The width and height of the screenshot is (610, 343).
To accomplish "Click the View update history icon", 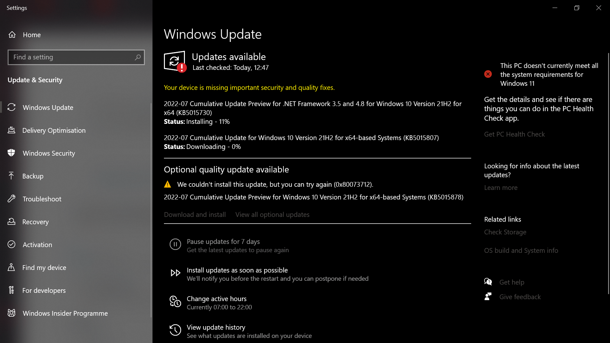I will pos(175,330).
